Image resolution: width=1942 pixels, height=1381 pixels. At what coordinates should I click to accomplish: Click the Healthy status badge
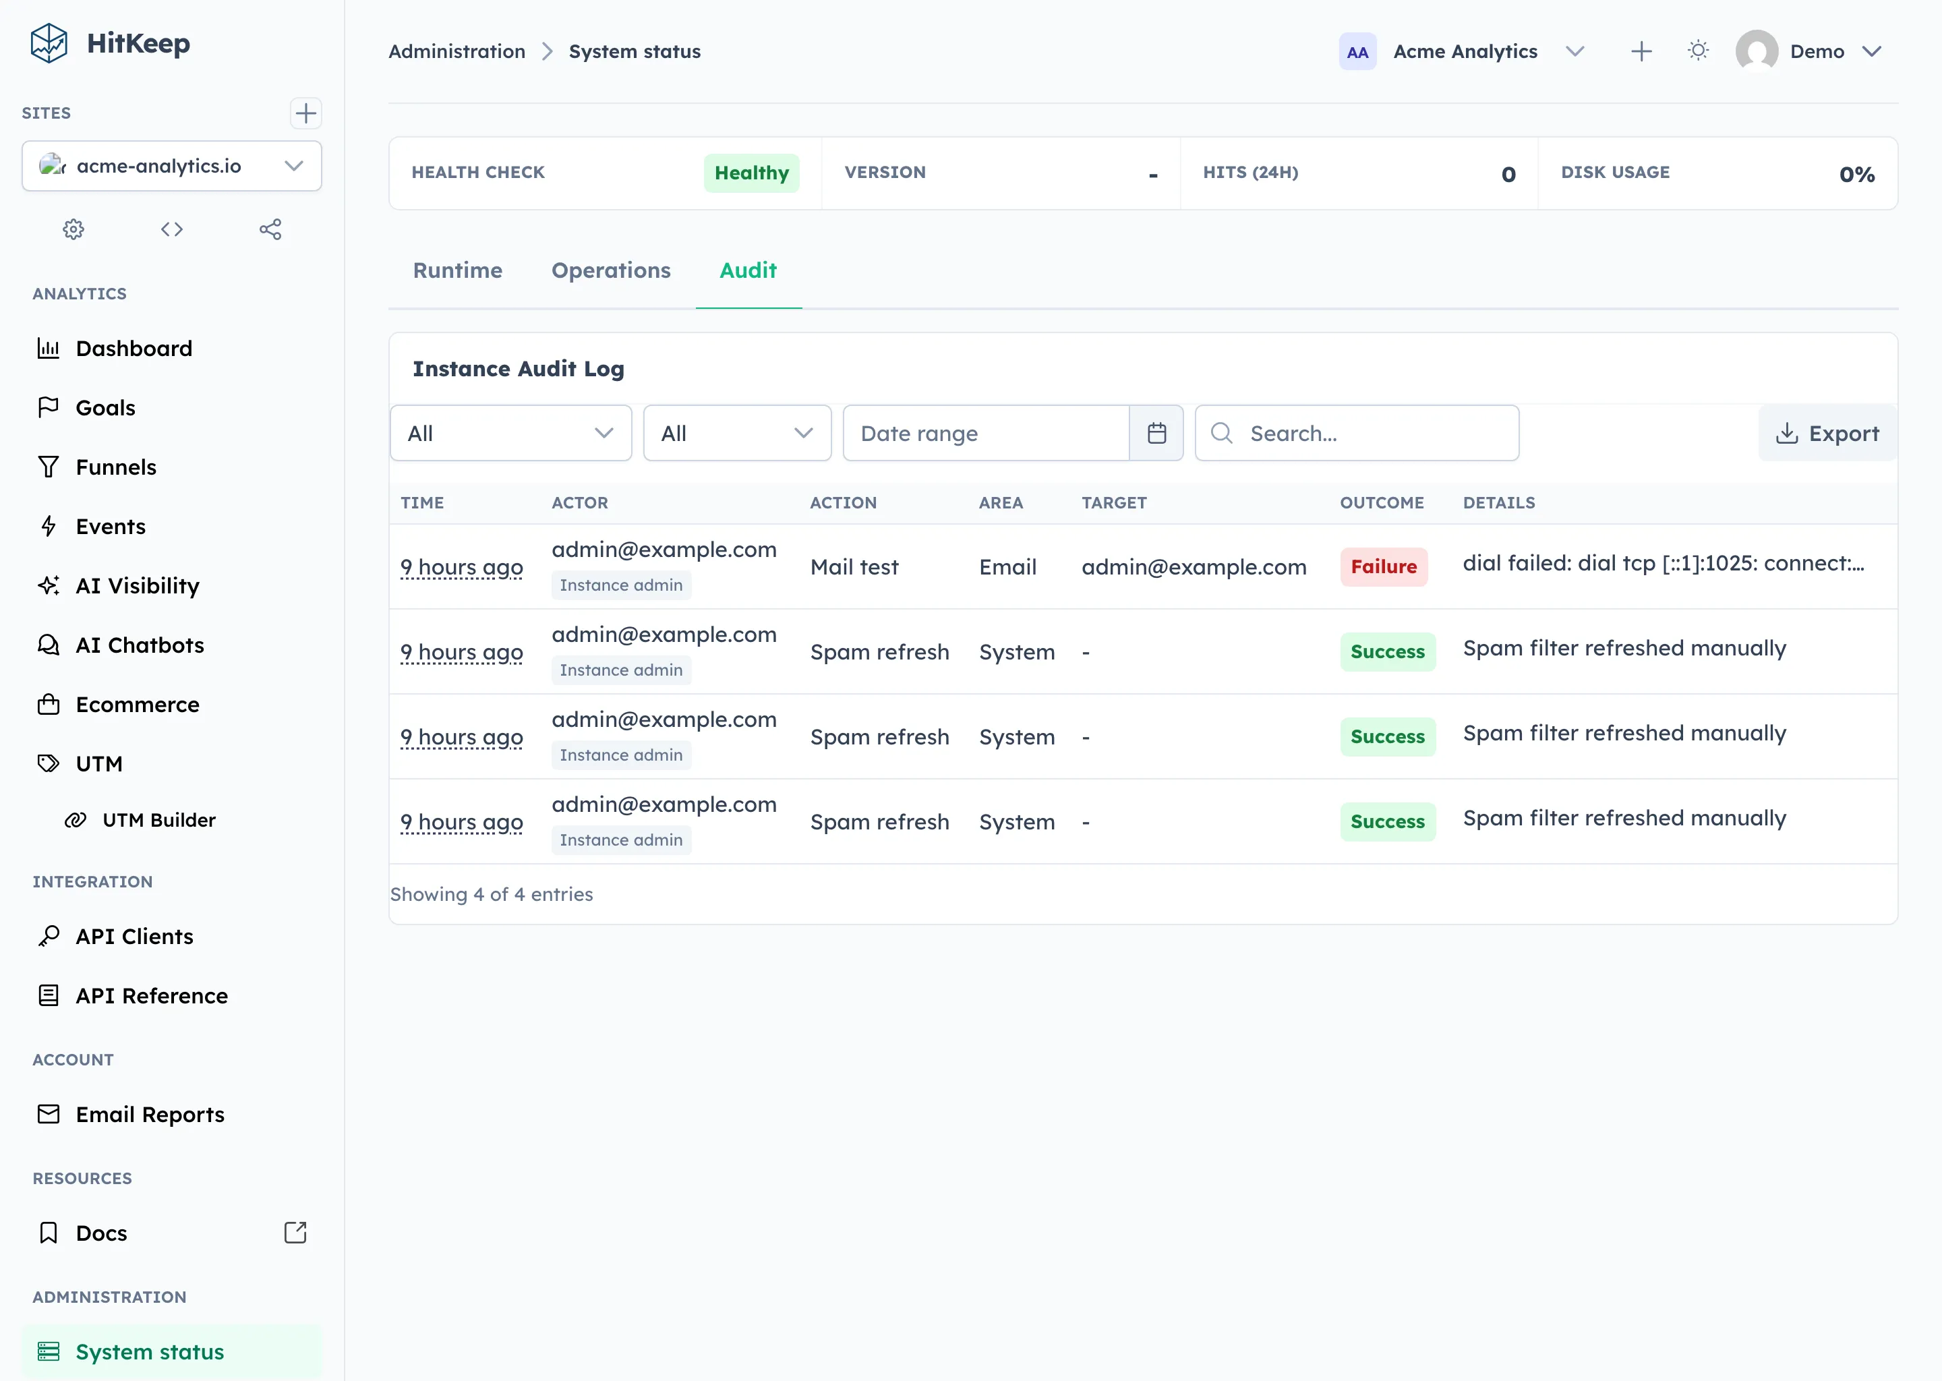[752, 173]
